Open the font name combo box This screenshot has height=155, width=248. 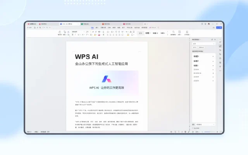tap(78, 32)
